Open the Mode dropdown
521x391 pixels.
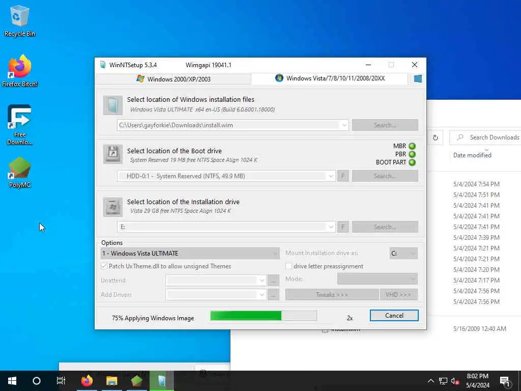(378, 278)
